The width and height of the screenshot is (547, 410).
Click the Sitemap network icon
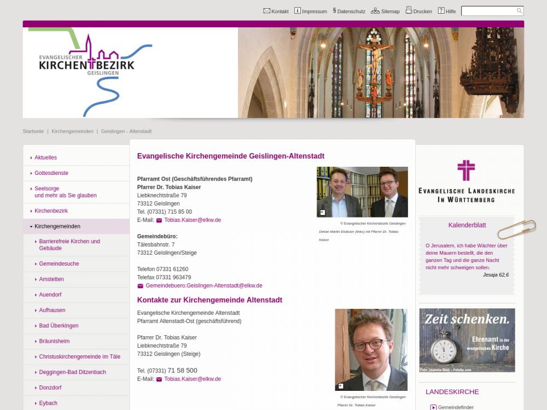pyautogui.click(x=375, y=11)
